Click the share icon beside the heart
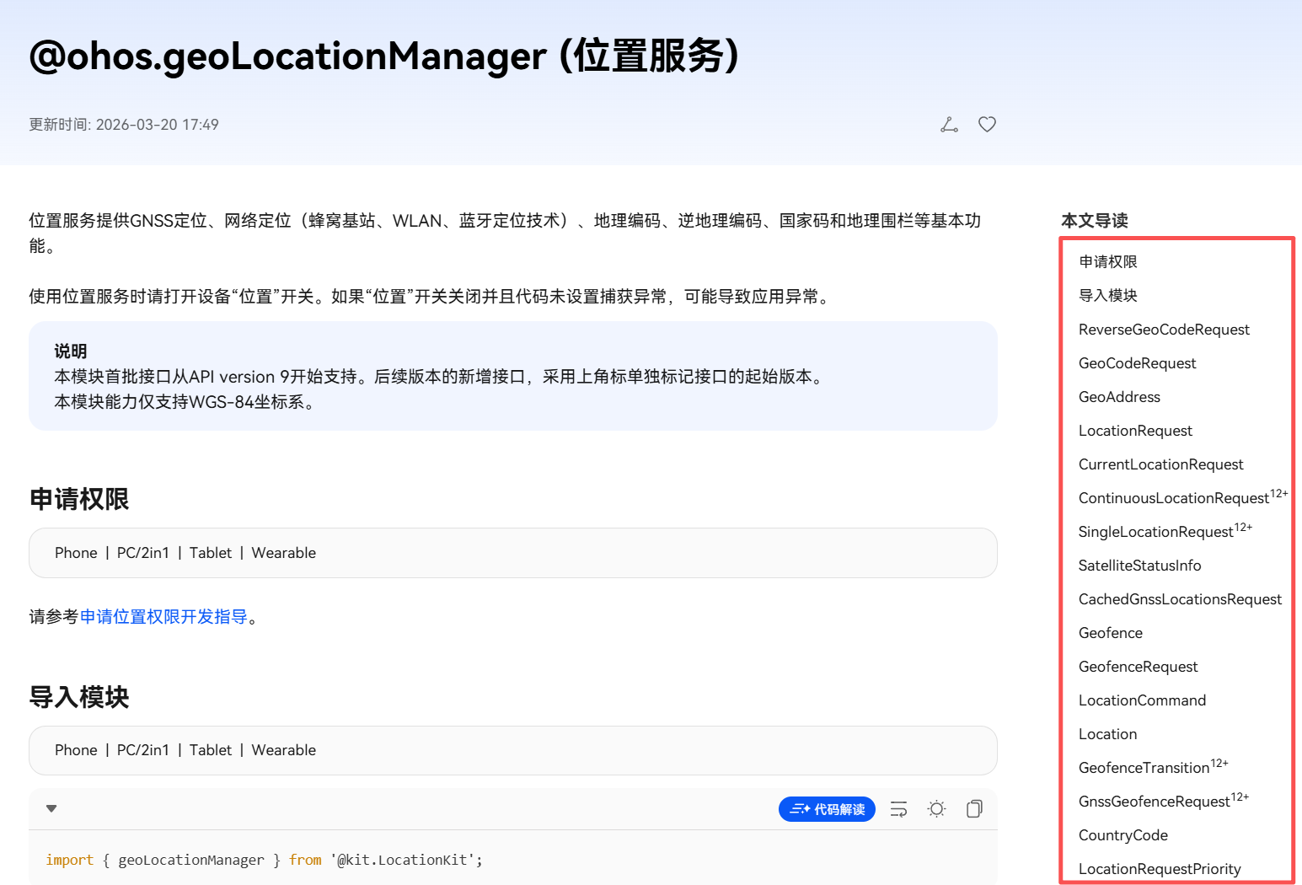The width and height of the screenshot is (1302, 885). click(949, 125)
